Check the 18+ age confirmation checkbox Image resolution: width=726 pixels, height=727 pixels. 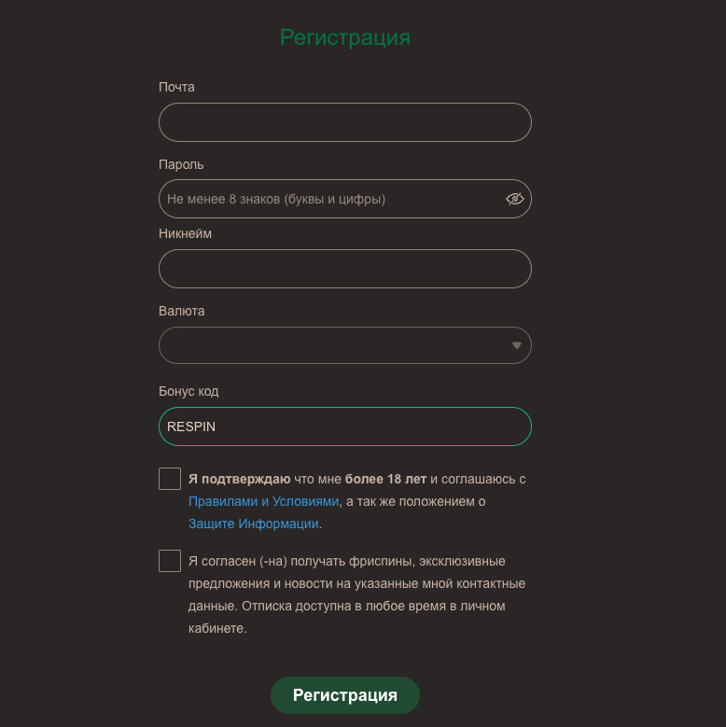click(x=170, y=479)
